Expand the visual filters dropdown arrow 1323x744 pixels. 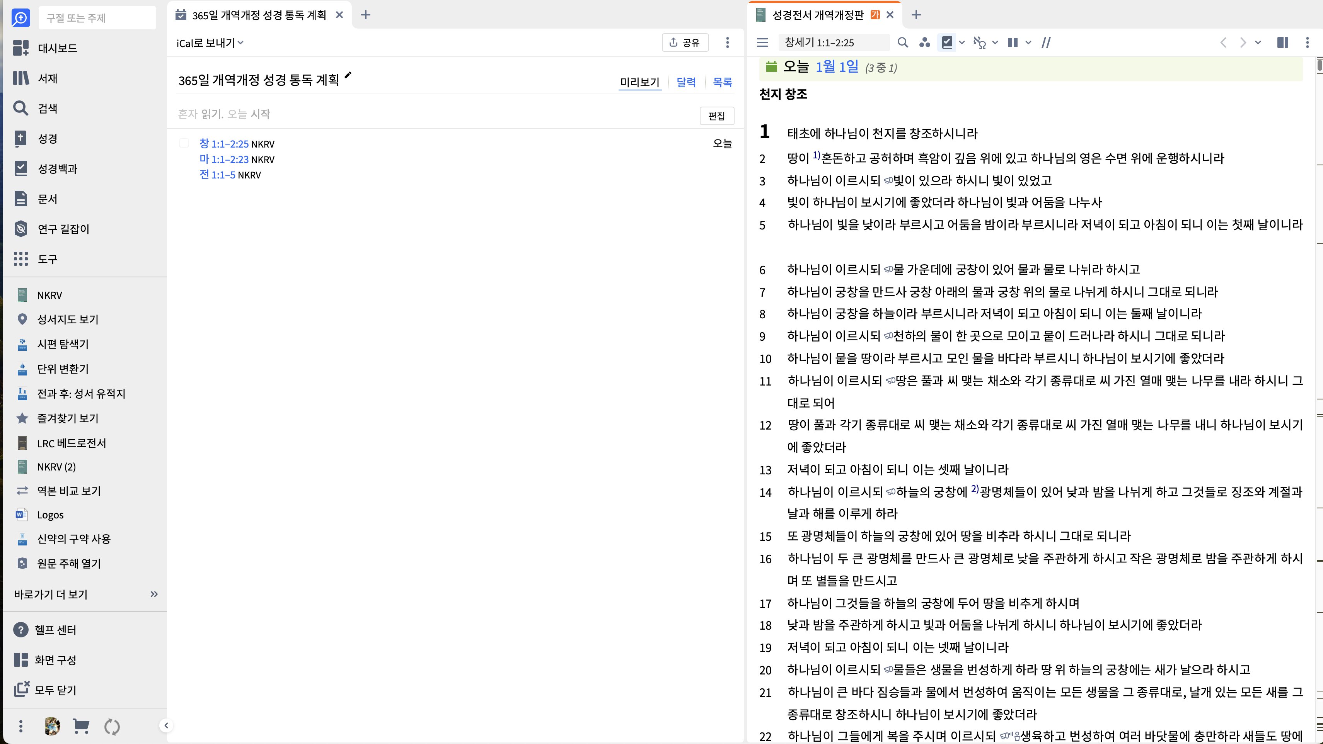coord(962,42)
